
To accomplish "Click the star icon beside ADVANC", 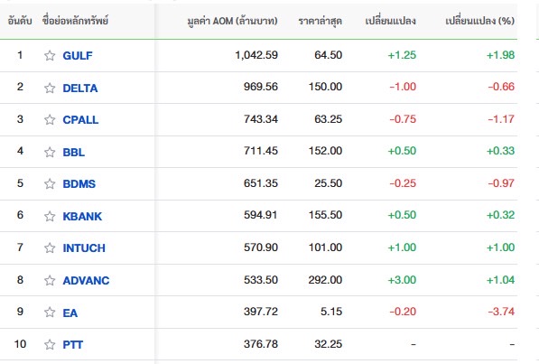I will coord(50,280).
